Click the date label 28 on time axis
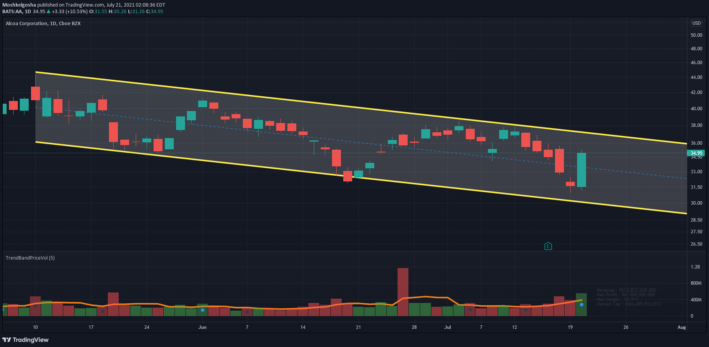Viewport: 709px width, 347px height. click(x=414, y=327)
